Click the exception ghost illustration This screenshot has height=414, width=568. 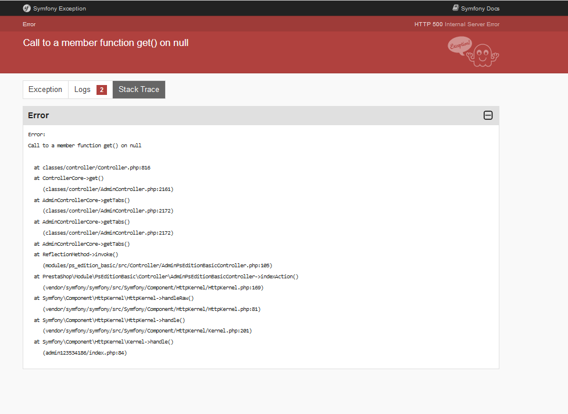(x=473, y=52)
